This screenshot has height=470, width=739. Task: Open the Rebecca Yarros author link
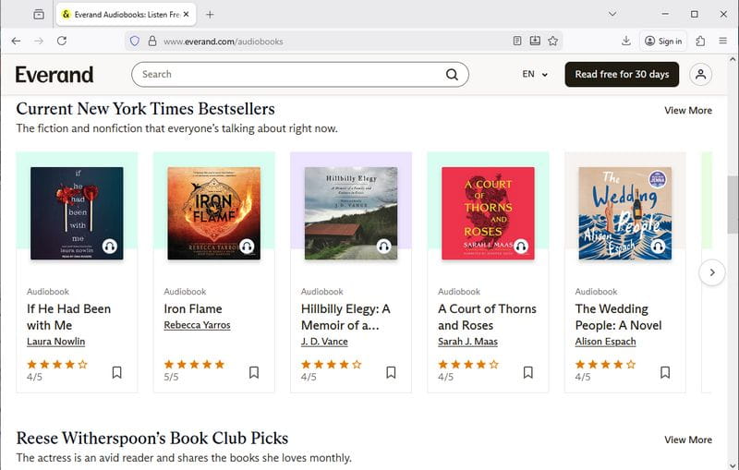tap(197, 325)
